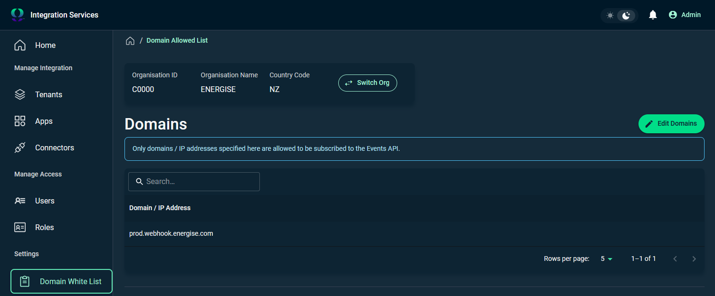Click the pencil icon on Edit Domains

[649, 124]
